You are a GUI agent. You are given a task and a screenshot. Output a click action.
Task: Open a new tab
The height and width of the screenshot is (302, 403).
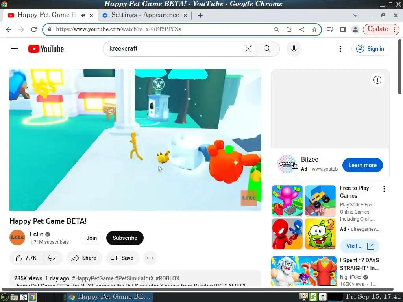[200, 15]
